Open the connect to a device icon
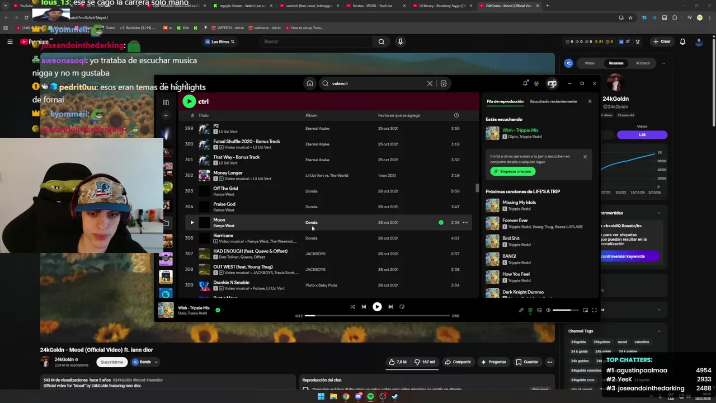Viewport: 716px width, 403px height. (539, 310)
